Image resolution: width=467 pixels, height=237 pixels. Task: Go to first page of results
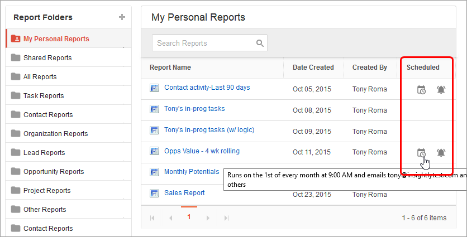(153, 218)
